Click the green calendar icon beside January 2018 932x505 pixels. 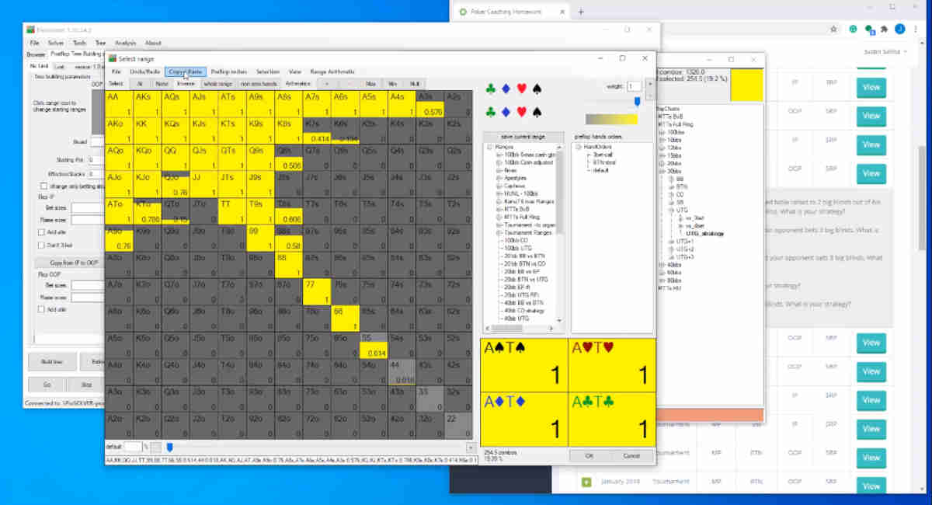click(x=585, y=482)
